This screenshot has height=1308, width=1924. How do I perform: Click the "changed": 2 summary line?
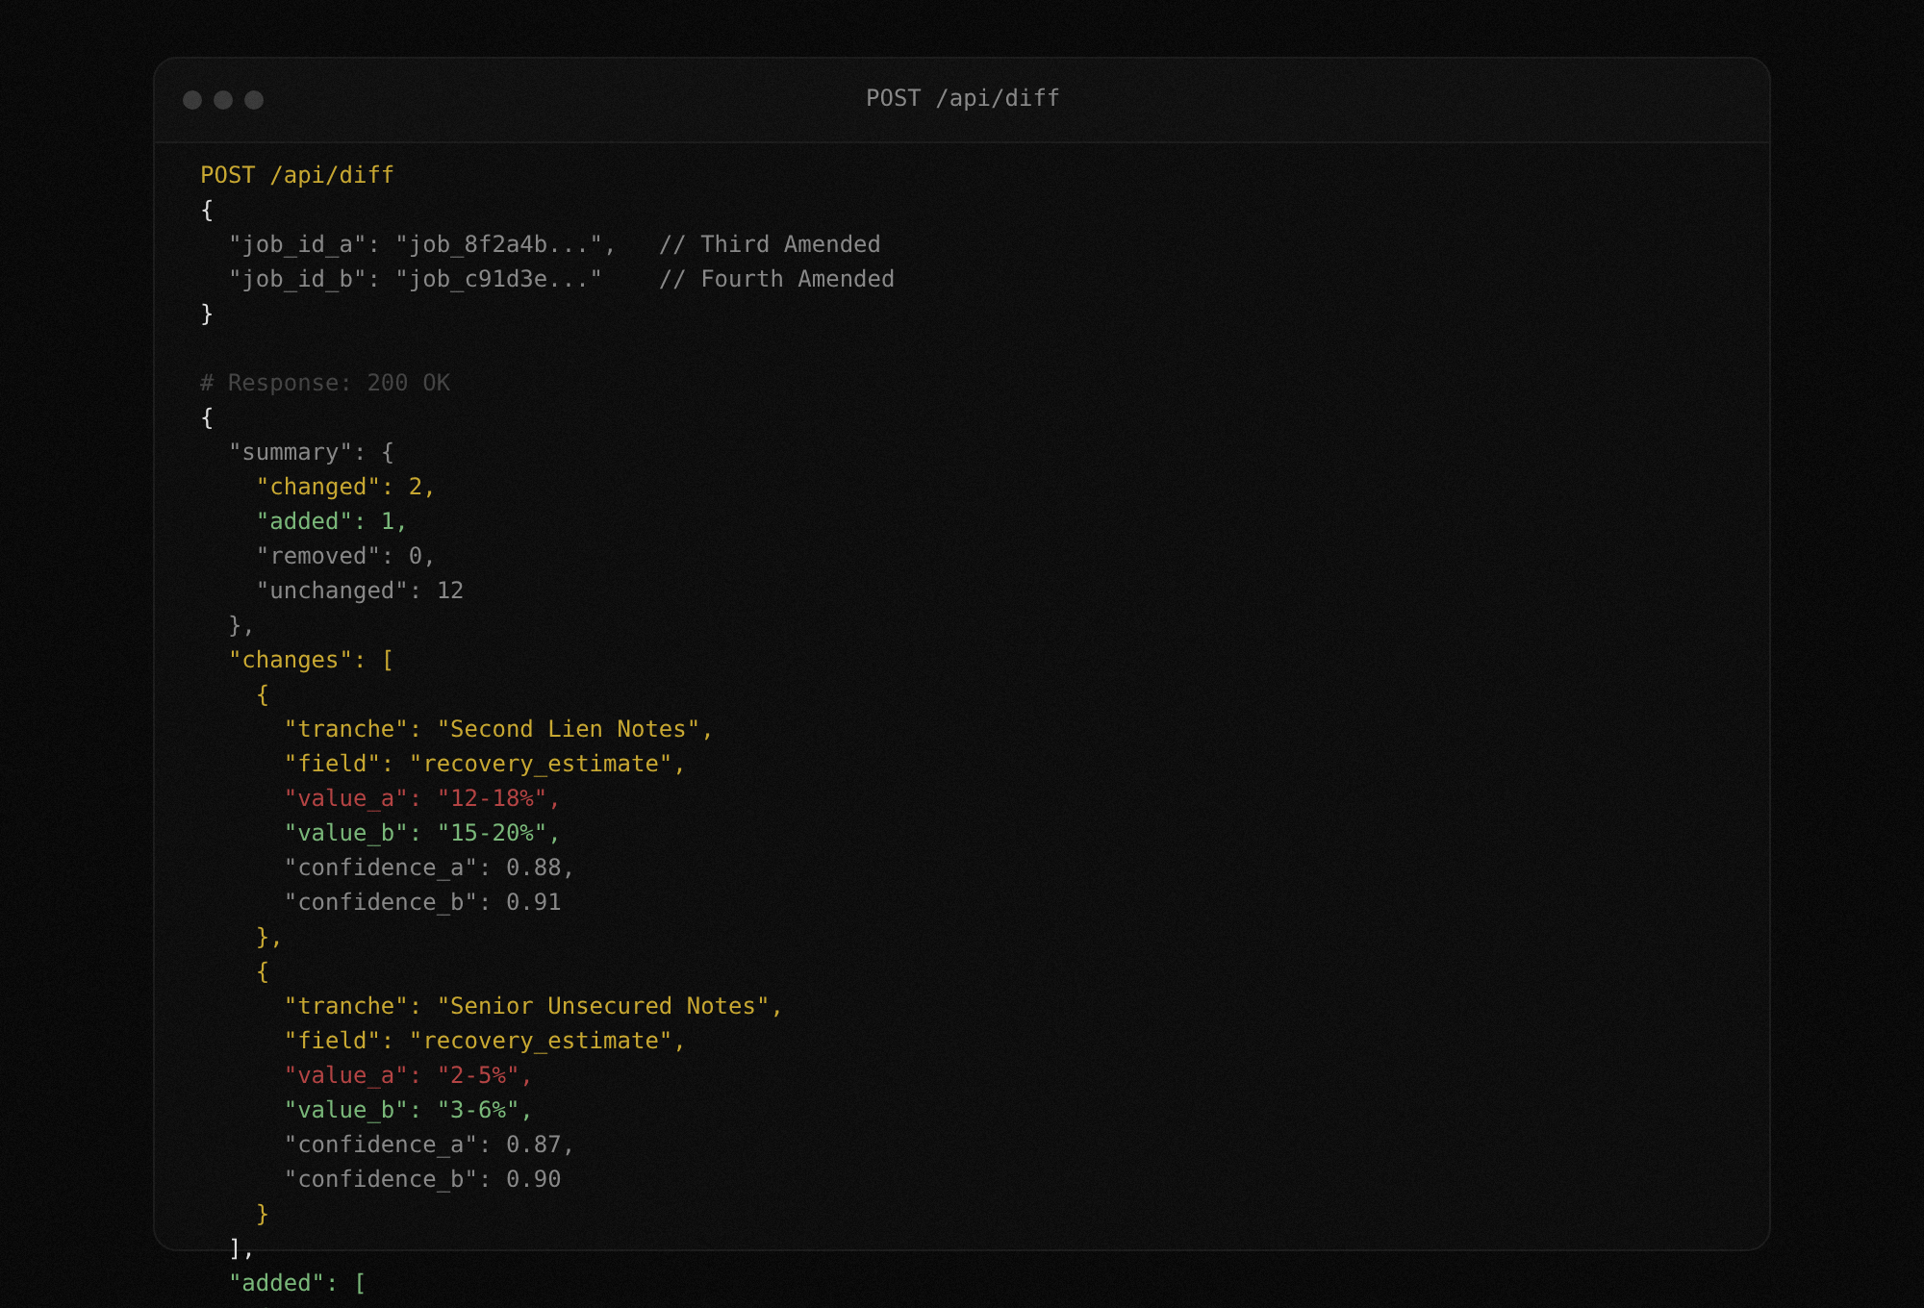pyautogui.click(x=345, y=488)
